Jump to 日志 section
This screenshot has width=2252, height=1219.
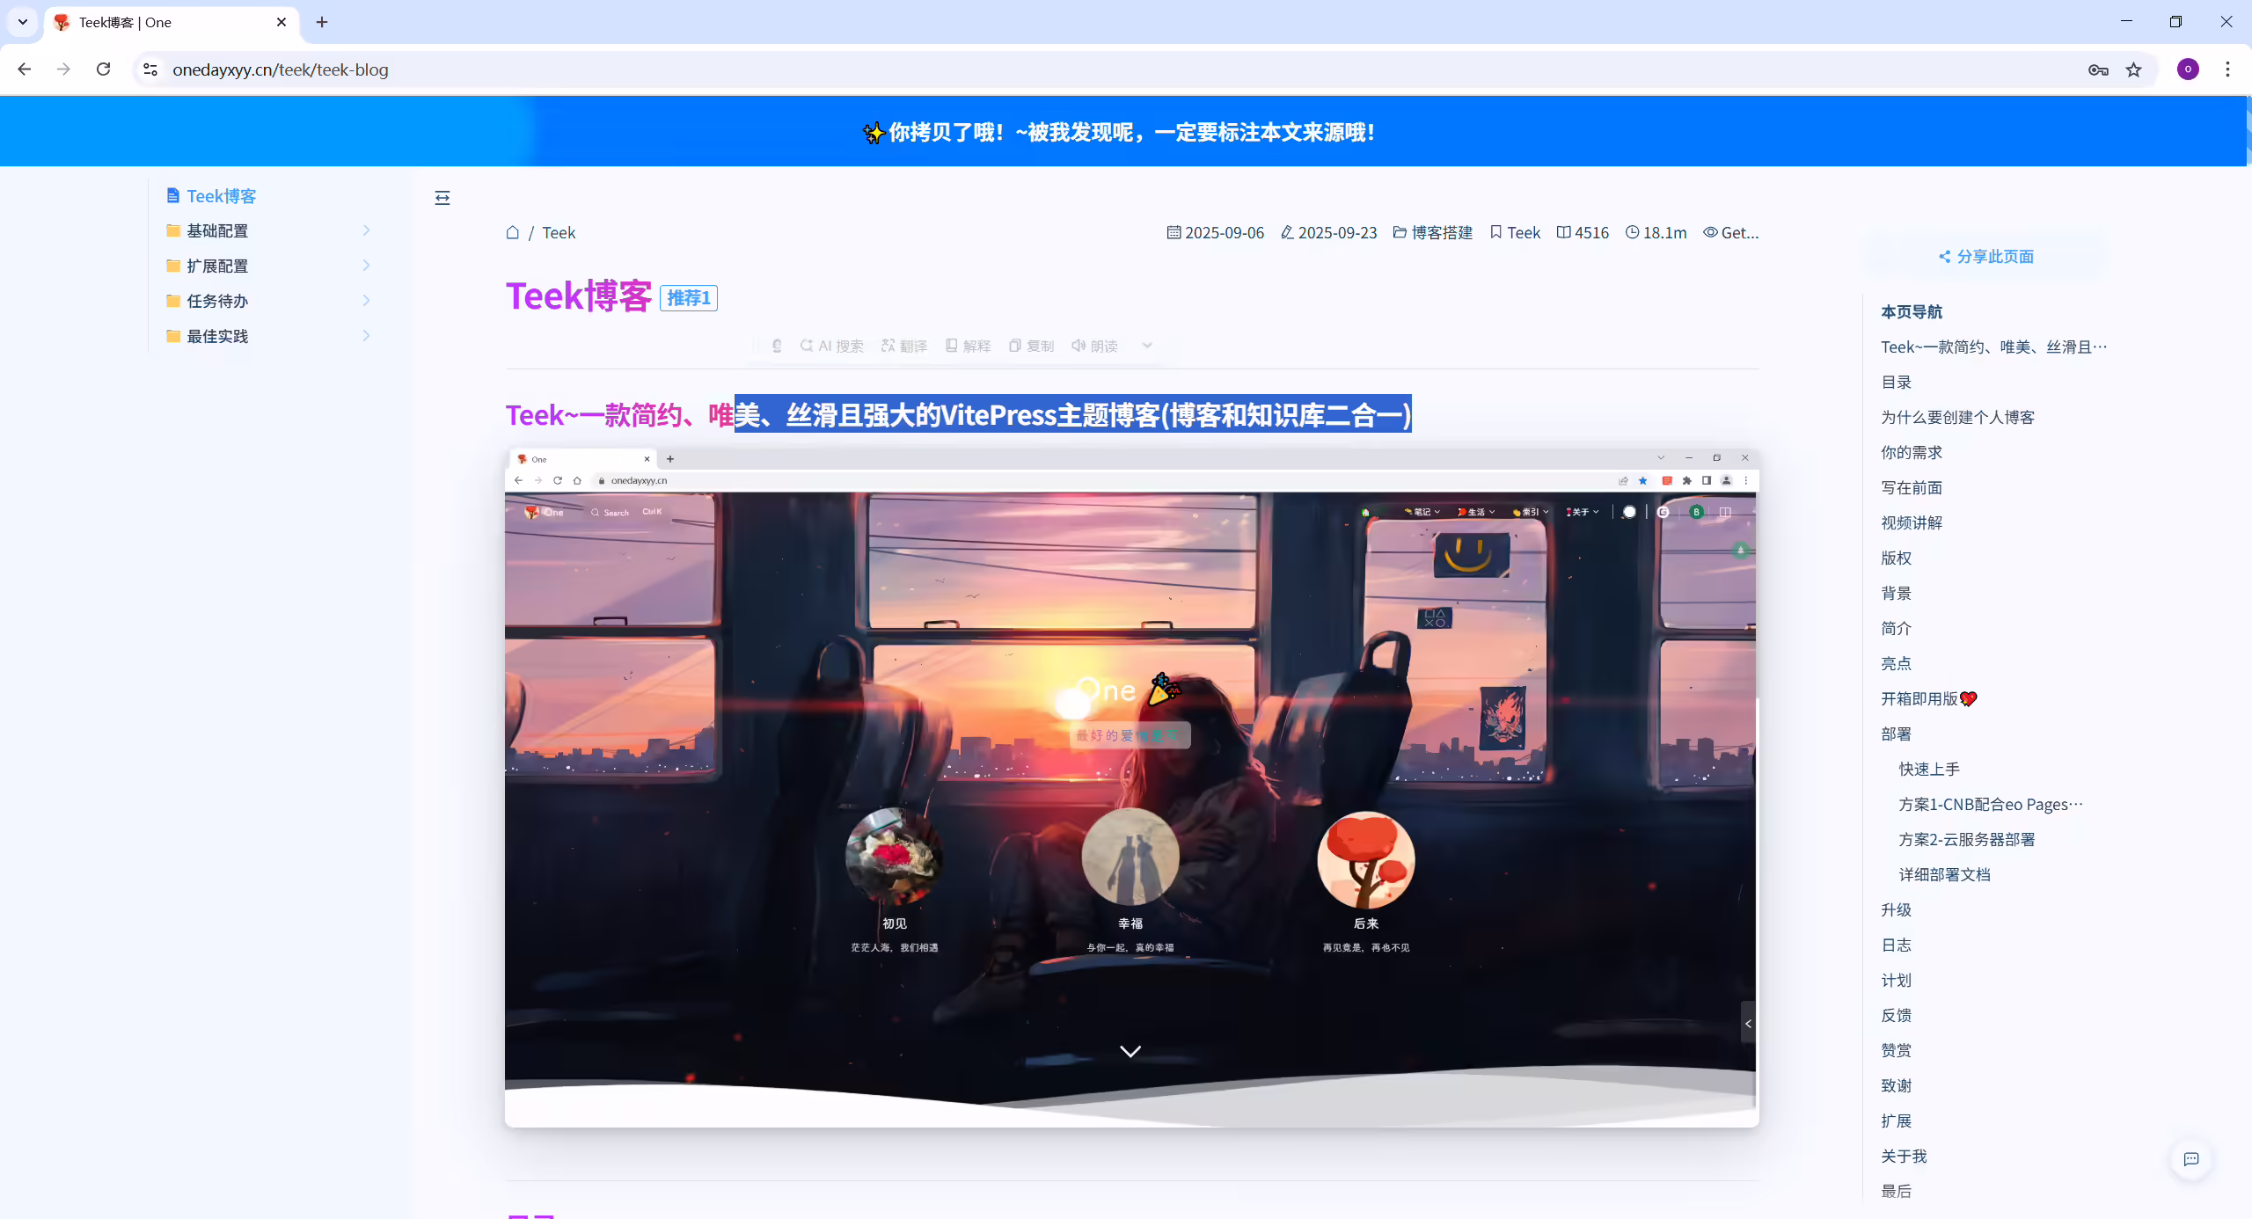point(1896,945)
